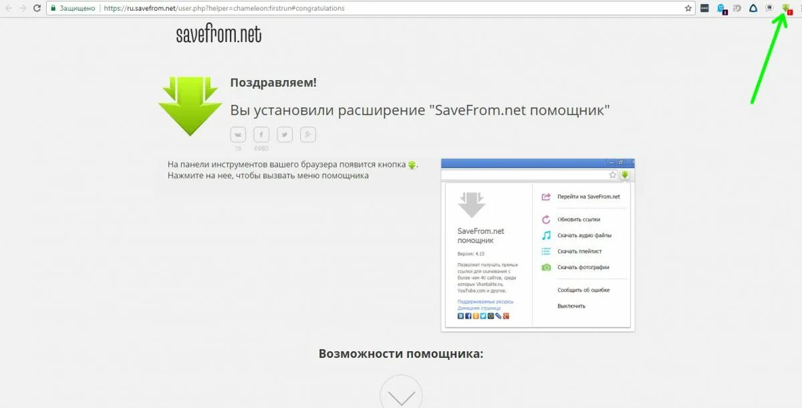Screen dimensions: 802x408
Task: Click 'Скачать плейлист' in the illustration
Action: 579,251
